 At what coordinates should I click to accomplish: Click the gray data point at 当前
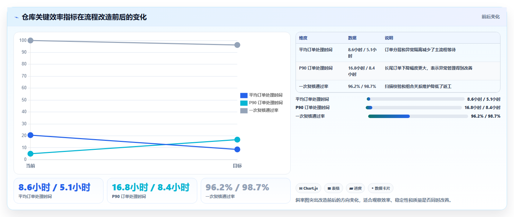coord(31,40)
